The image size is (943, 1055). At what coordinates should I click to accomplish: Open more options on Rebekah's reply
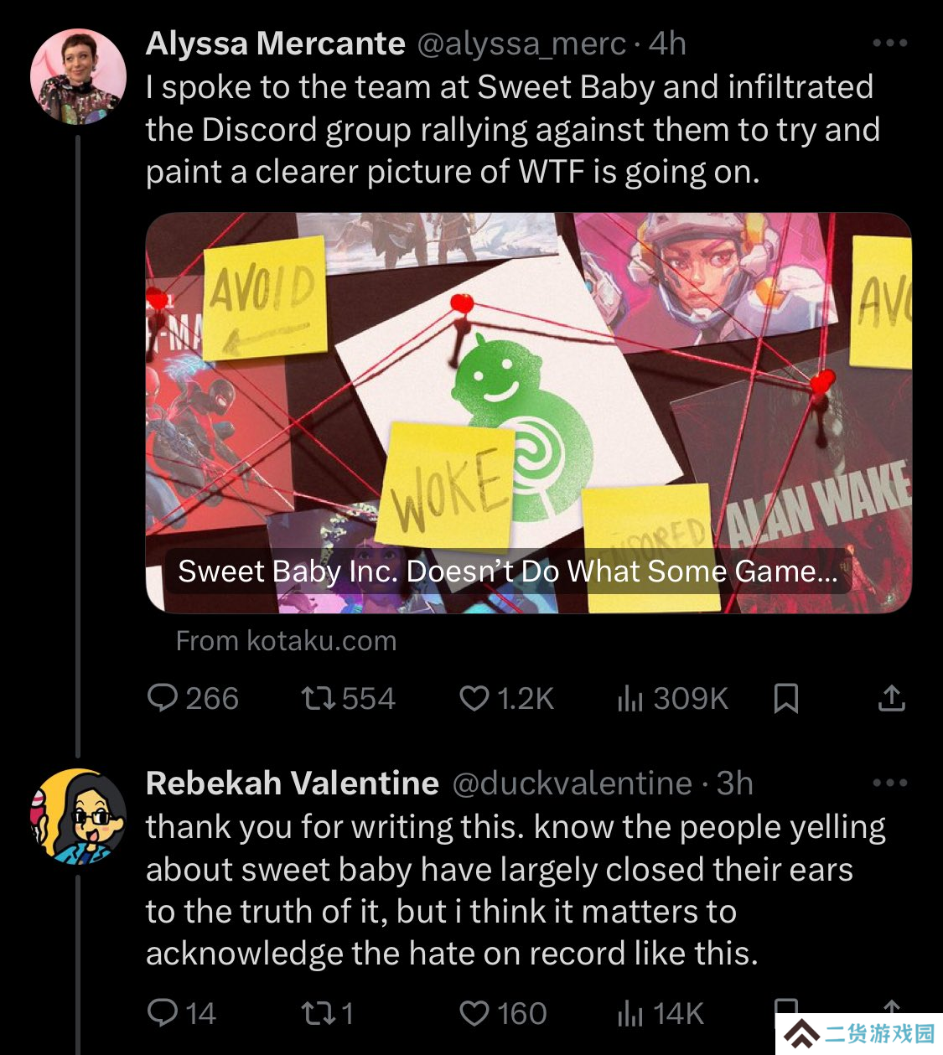pos(890,783)
